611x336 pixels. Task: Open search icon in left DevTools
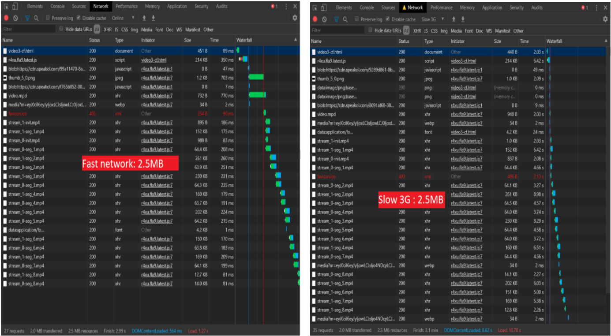point(36,18)
